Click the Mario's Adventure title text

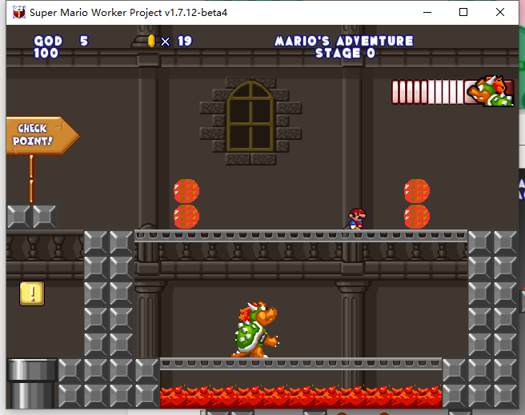click(344, 41)
